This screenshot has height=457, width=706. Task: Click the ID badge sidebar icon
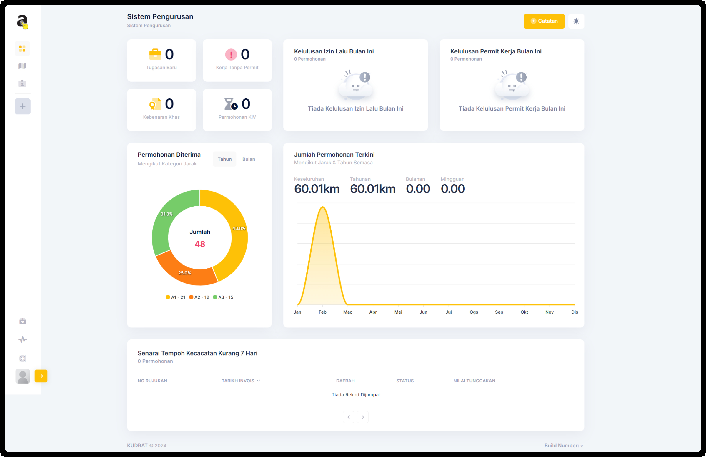coord(22,83)
